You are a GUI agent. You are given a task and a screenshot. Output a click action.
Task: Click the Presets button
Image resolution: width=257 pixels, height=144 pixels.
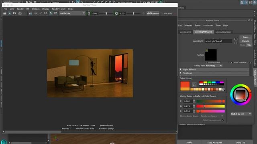click(x=245, y=41)
